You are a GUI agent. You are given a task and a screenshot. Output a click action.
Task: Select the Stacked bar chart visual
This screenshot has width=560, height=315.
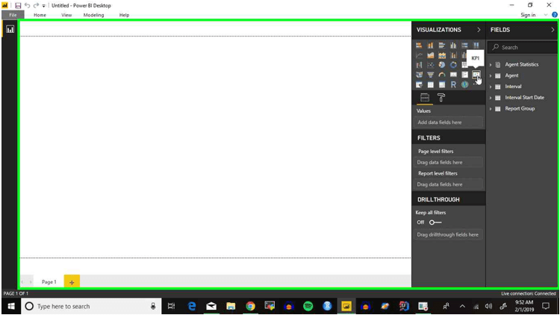419,46
